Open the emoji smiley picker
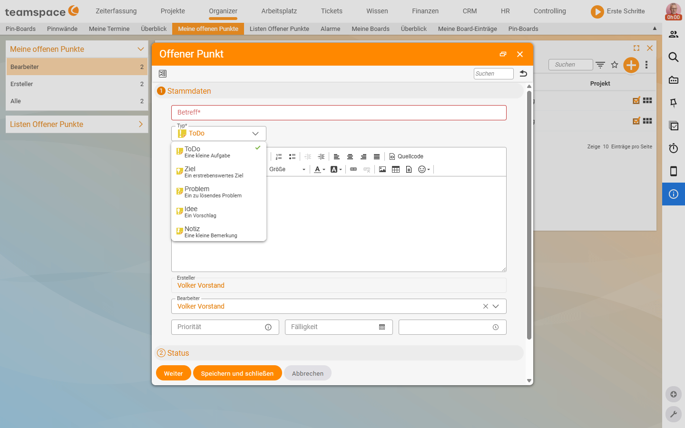The height and width of the screenshot is (428, 685). pos(423,169)
